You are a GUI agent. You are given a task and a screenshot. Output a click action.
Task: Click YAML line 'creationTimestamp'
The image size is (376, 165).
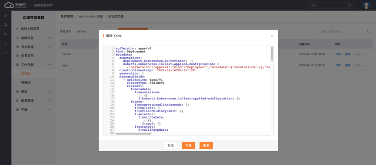click(x=158, y=70)
